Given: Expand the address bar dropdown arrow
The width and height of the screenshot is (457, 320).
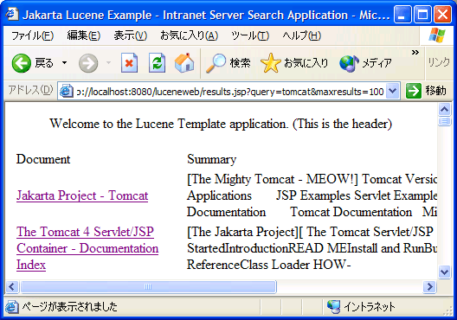Looking at the screenshot, I should tap(393, 92).
